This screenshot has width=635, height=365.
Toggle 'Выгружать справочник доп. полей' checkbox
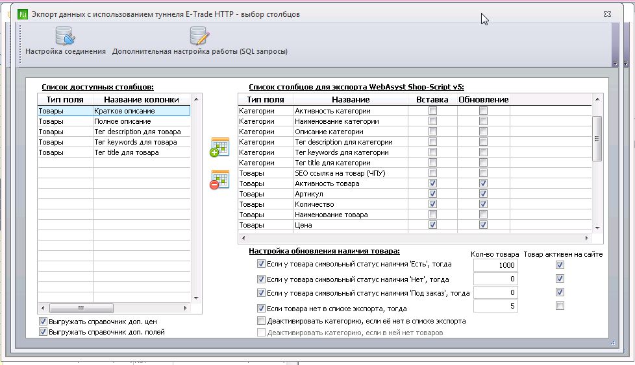[43, 332]
